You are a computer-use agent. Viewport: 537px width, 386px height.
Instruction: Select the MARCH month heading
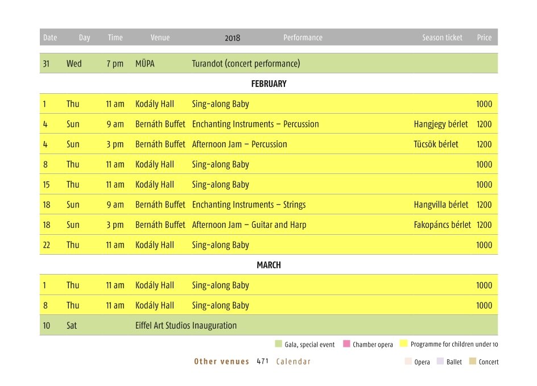(x=269, y=265)
